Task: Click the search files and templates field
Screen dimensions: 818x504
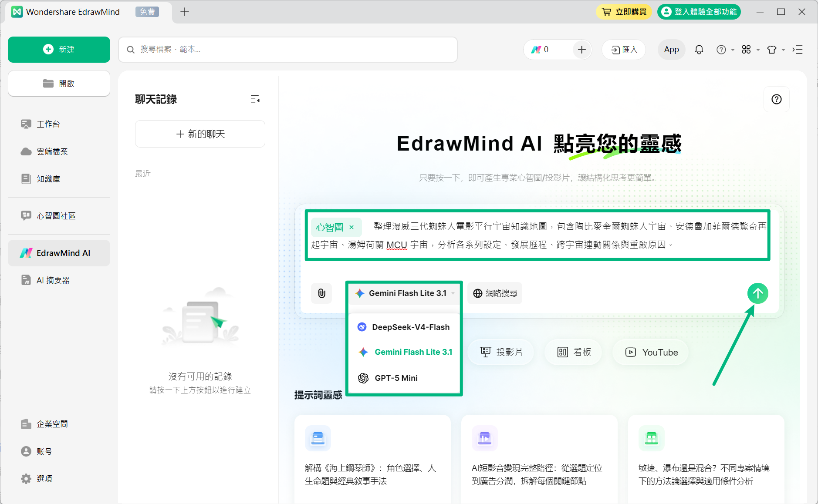Action: 288,50
